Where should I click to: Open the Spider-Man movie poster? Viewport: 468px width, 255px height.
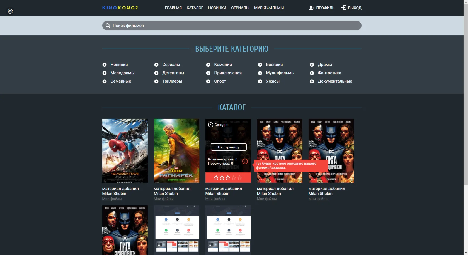(x=125, y=151)
